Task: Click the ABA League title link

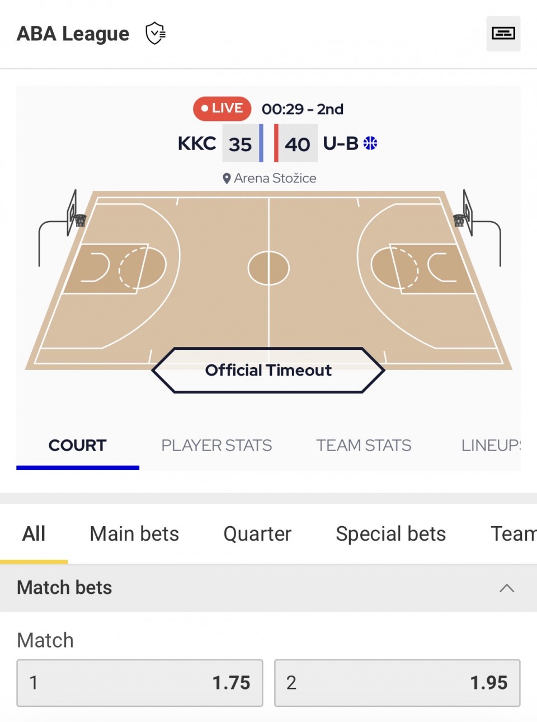Action: coord(73,34)
